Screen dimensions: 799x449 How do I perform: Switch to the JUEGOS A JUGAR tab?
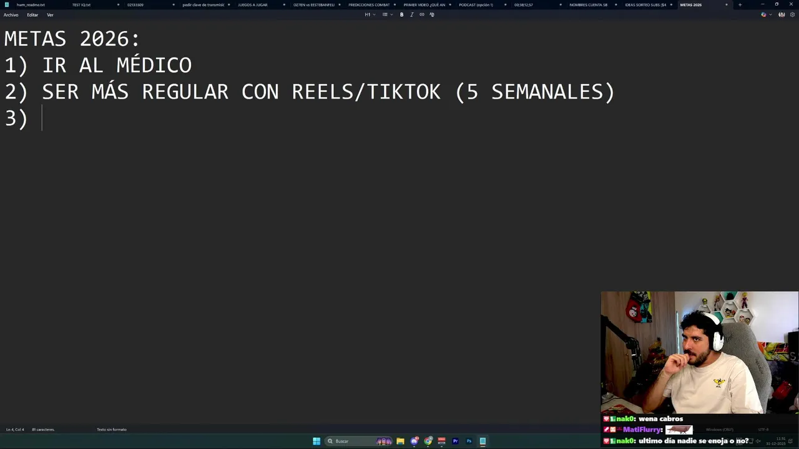(x=253, y=5)
